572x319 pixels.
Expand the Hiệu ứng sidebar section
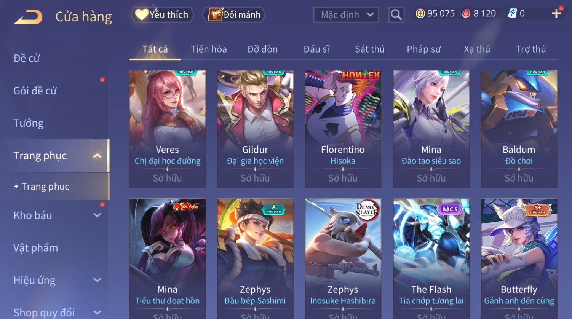pos(97,280)
